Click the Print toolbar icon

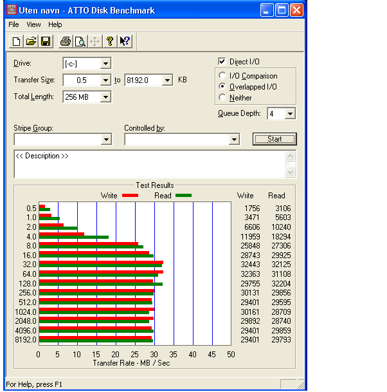point(66,41)
